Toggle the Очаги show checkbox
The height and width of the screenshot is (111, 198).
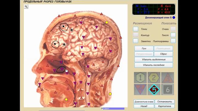tap(173, 29)
